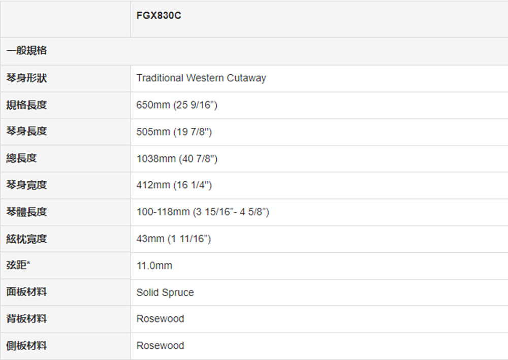Click the 規格長度 row label
The image size is (508, 360).
point(26,105)
